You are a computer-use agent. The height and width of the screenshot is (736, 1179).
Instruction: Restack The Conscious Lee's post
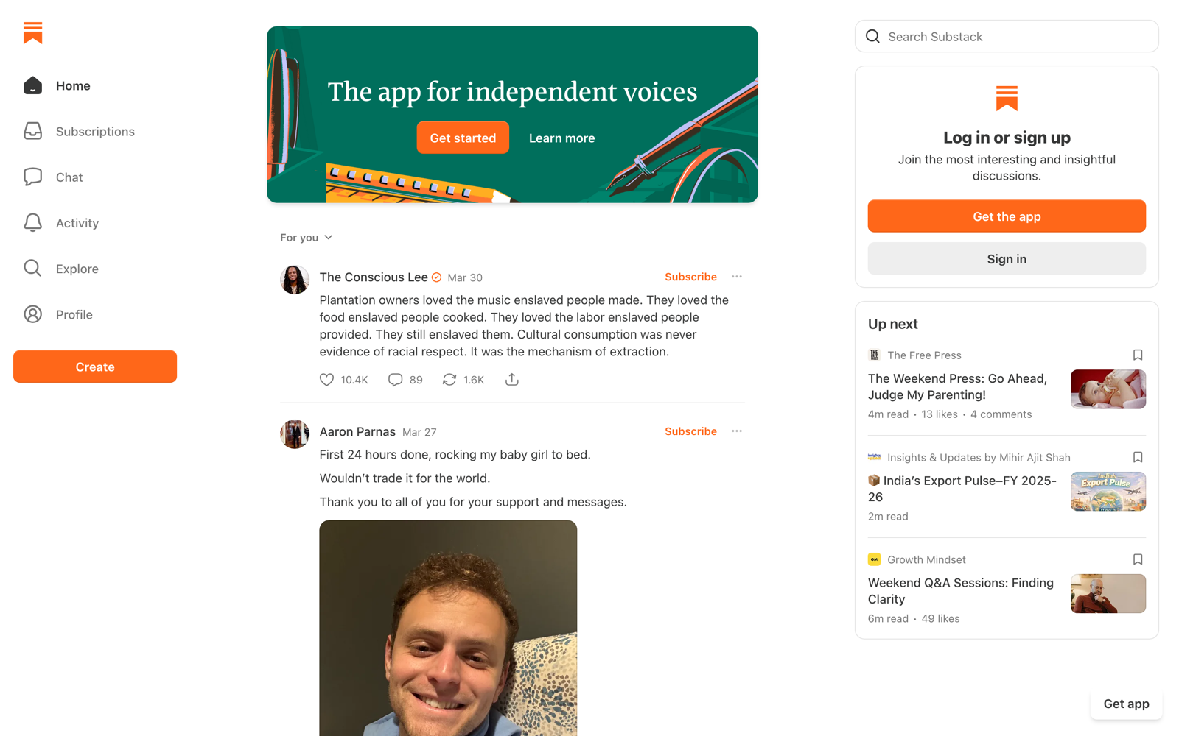click(x=449, y=380)
